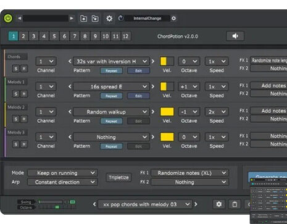Open the Mode dropdown 'Keep on running'

pos(62,173)
